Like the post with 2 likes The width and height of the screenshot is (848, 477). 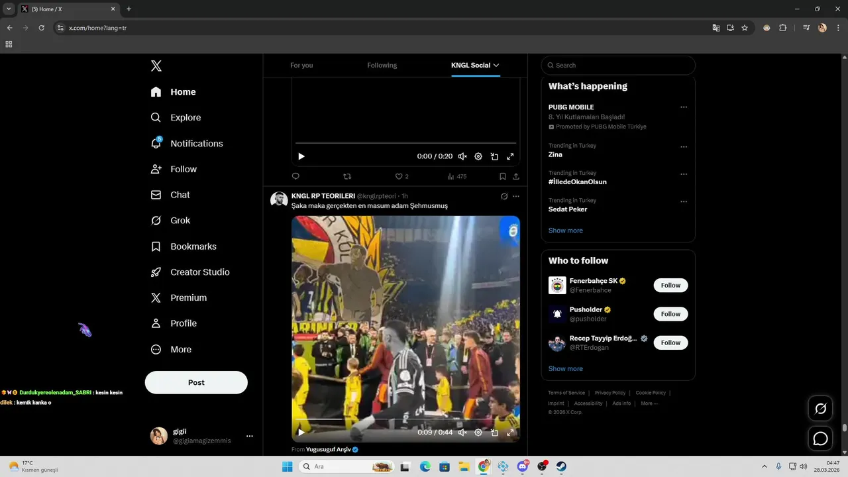[x=401, y=176]
